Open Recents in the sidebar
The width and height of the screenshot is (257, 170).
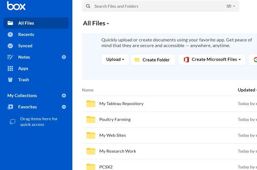point(26,34)
